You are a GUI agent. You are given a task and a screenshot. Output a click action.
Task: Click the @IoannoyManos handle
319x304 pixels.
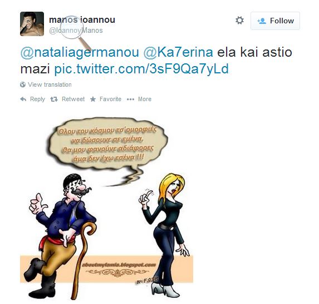pyautogui.click(x=76, y=31)
